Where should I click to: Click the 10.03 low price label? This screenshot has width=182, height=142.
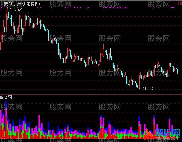click(x=148, y=89)
